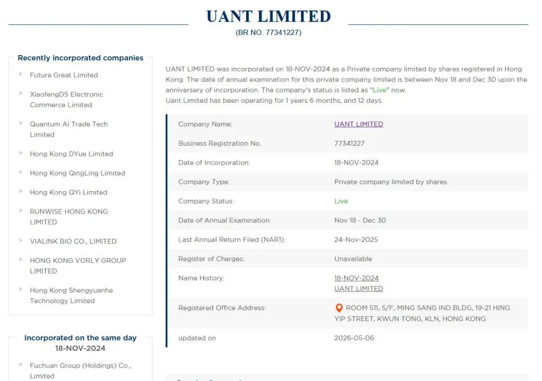Viewport: 542px width, 381px height.
Task: View VIALINK BIO CO., LIMITED
Action: 73,241
